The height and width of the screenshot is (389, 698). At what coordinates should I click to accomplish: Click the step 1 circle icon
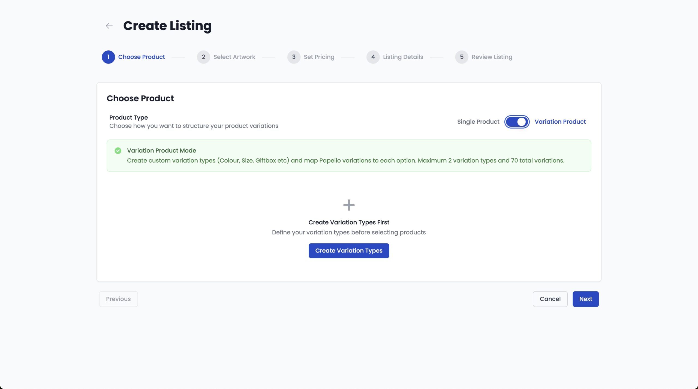pos(108,57)
